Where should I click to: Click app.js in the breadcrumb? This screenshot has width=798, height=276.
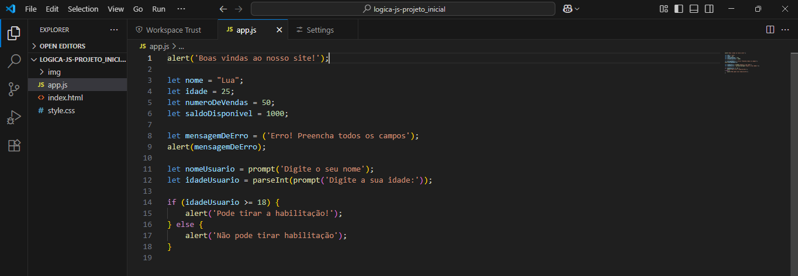tap(159, 46)
